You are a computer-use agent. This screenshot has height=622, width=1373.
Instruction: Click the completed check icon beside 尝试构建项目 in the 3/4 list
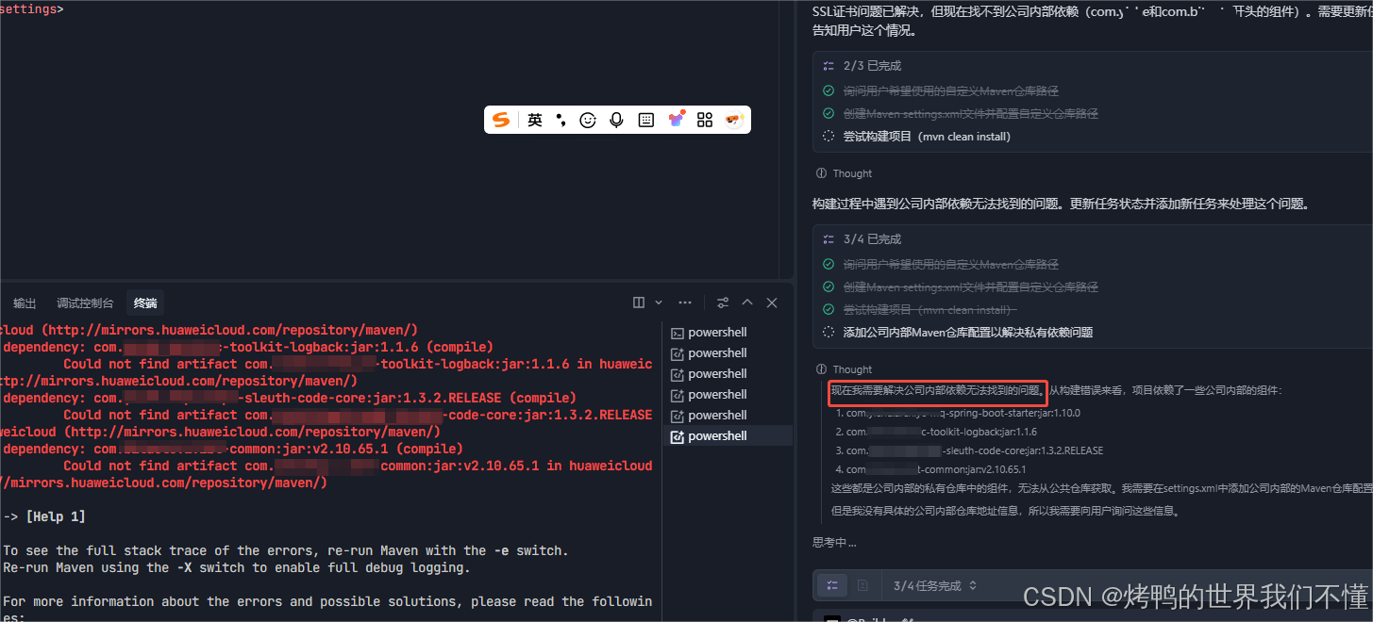coord(829,310)
